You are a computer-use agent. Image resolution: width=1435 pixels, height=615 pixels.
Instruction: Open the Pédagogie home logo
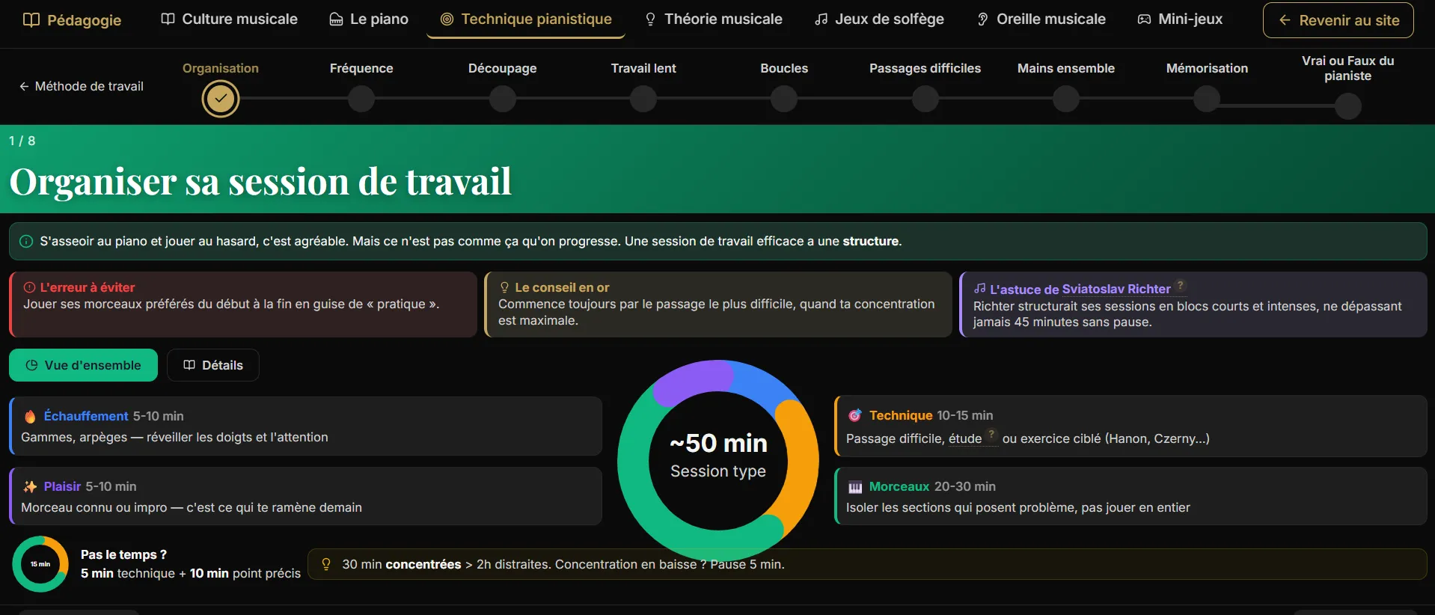[72, 20]
